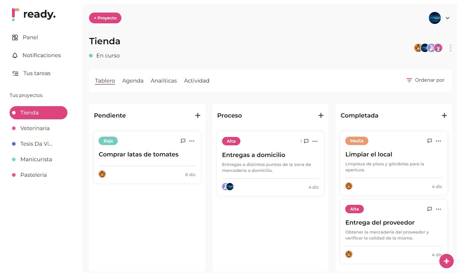Click the Panel dashboard icon in sidebar
This screenshot has width=457, height=279.
[15, 37]
